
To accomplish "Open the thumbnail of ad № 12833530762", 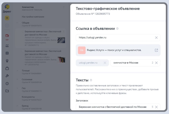I will pyautogui.click(x=61, y=60).
